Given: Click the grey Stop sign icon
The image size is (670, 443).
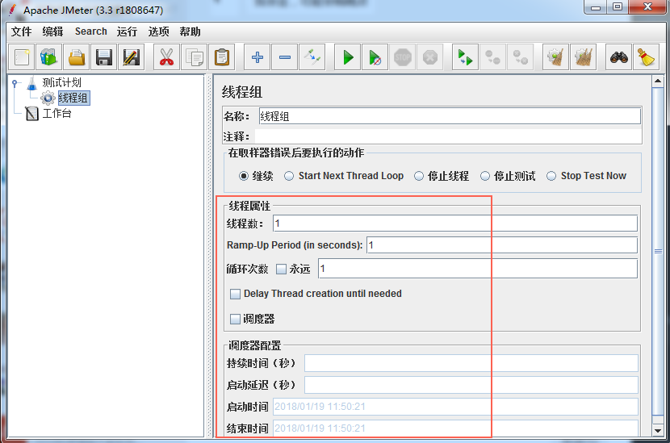Looking at the screenshot, I should pyautogui.click(x=403, y=57).
